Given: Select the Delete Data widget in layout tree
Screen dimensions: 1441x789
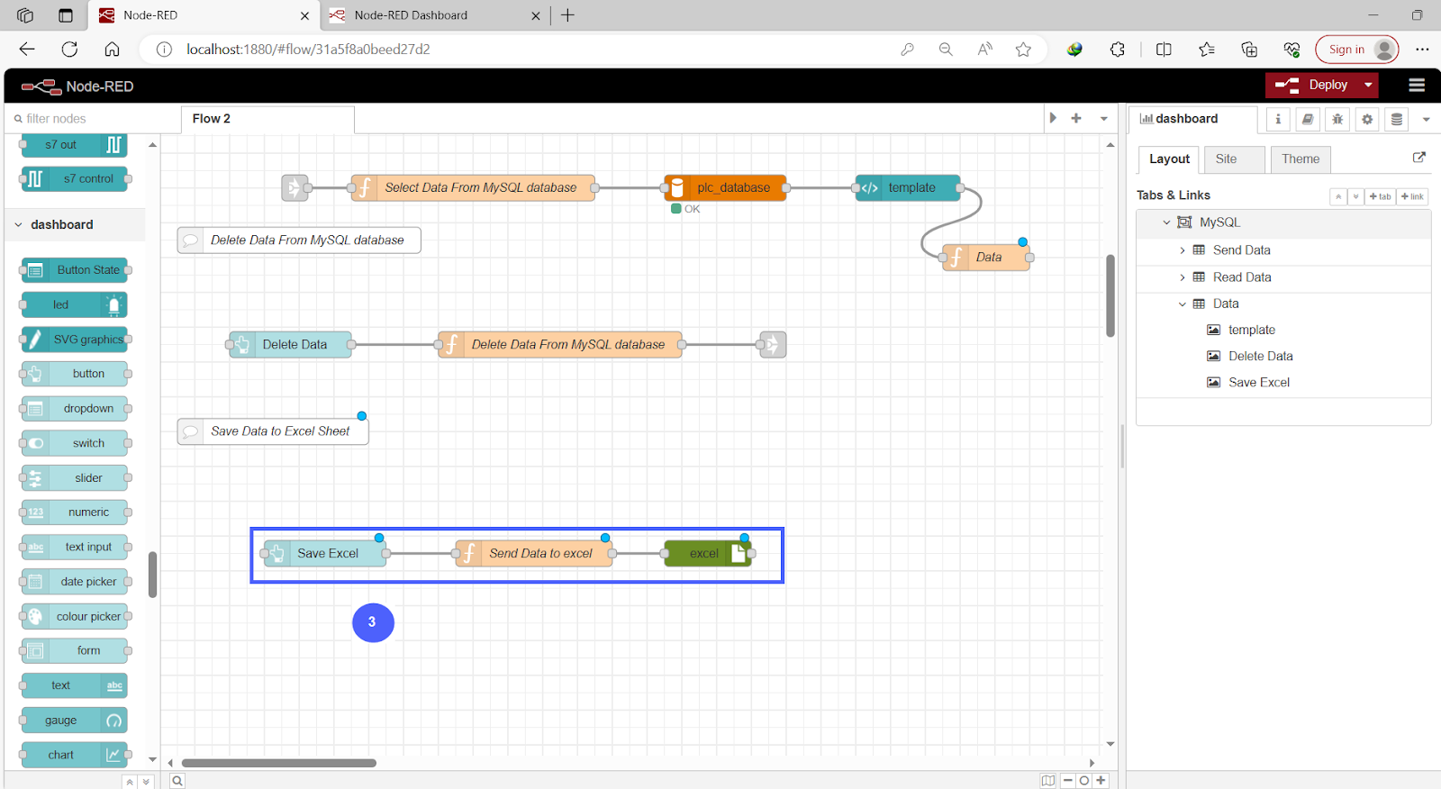Looking at the screenshot, I should click(1260, 356).
